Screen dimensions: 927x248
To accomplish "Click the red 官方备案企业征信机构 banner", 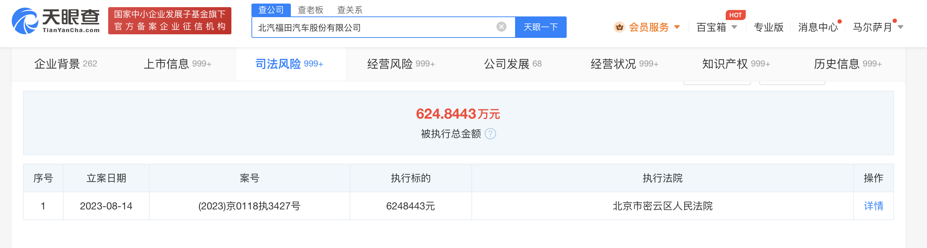I will [169, 20].
